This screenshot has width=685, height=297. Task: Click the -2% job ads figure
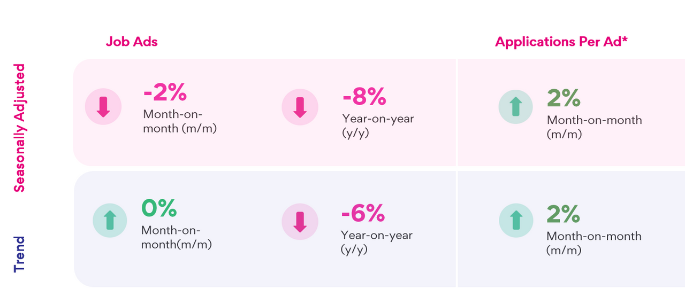coord(165,93)
